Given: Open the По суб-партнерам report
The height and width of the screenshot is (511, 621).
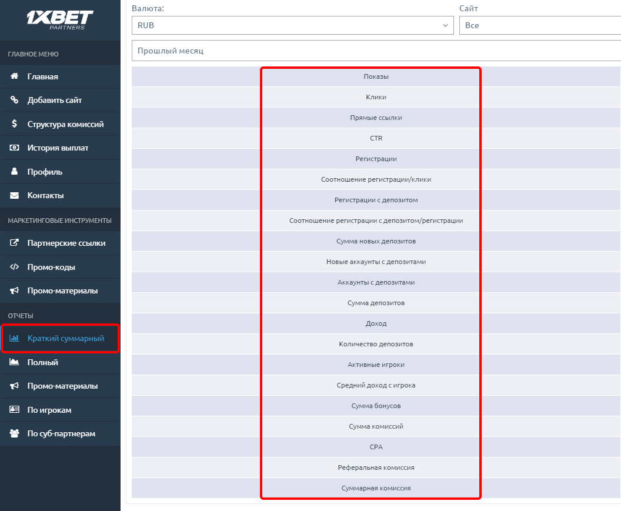Looking at the screenshot, I should pyautogui.click(x=60, y=433).
